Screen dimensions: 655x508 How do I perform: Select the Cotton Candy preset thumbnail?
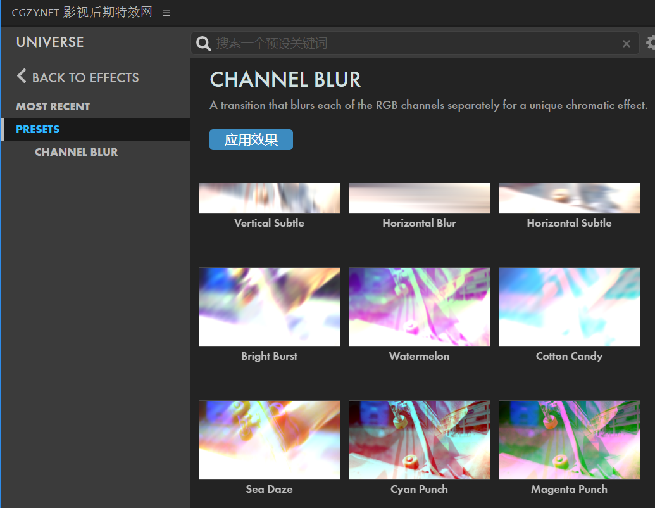point(570,307)
